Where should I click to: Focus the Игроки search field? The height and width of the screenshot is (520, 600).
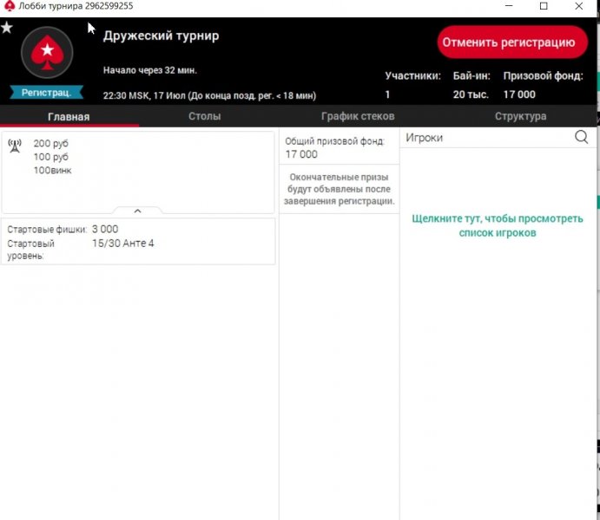click(x=486, y=137)
